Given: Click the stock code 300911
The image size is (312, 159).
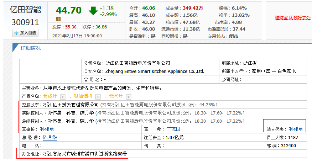Looking at the screenshot, I should pos(25,22).
